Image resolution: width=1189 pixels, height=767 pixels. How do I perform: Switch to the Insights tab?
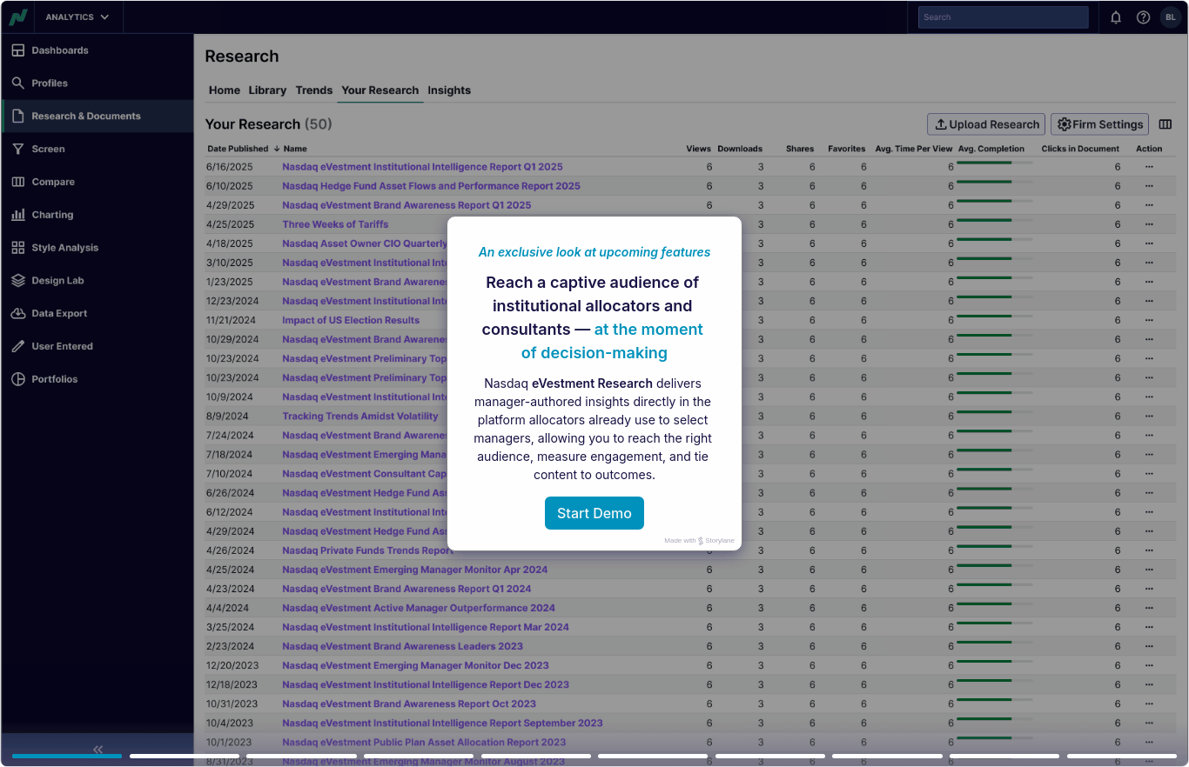[449, 90]
